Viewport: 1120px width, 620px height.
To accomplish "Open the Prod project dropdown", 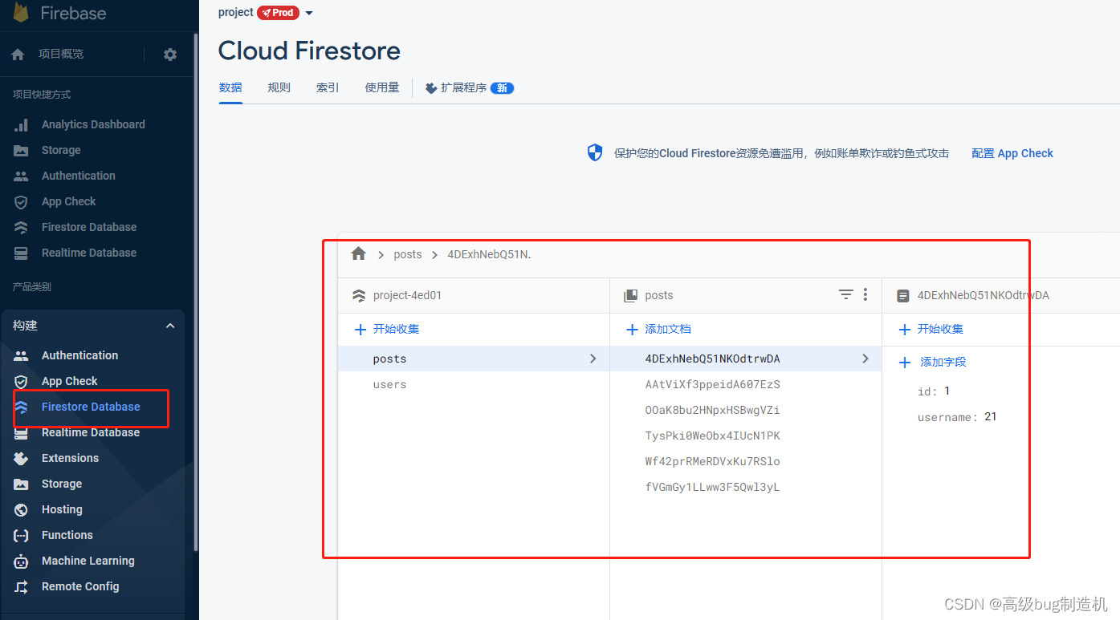I will click(x=308, y=13).
